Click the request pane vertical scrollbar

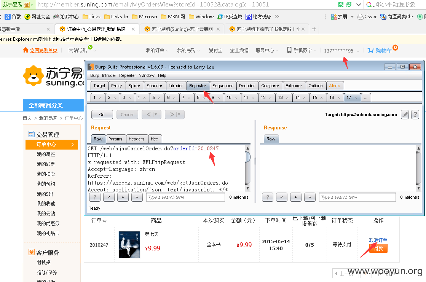247,169
